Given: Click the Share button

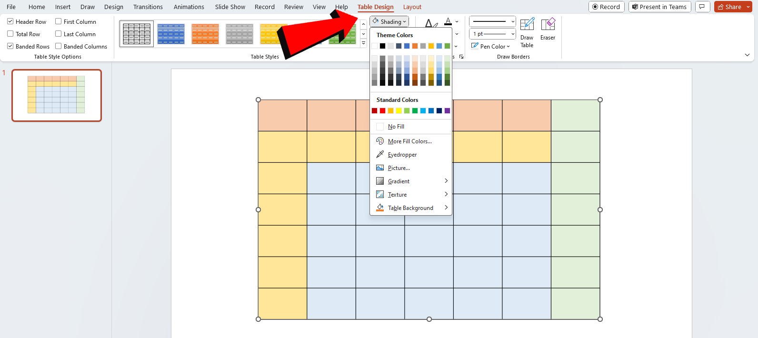Looking at the screenshot, I should tap(729, 7).
